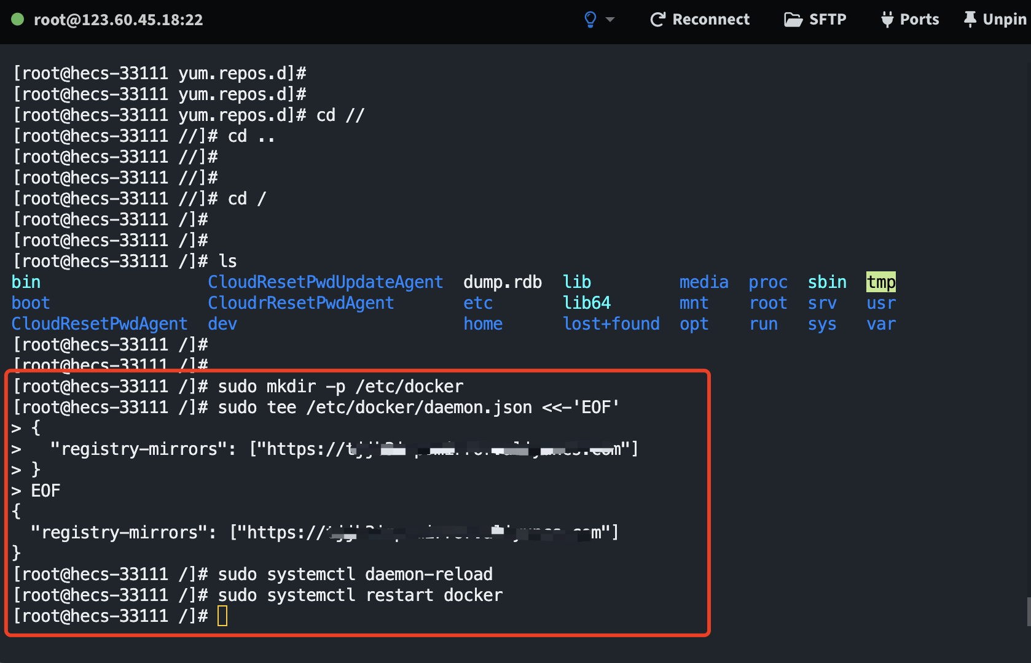Click the Unpin text label
The image size is (1031, 663).
(1004, 20)
